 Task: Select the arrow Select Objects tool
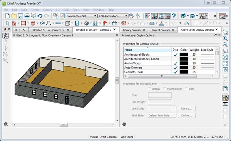(x=8, y=23)
